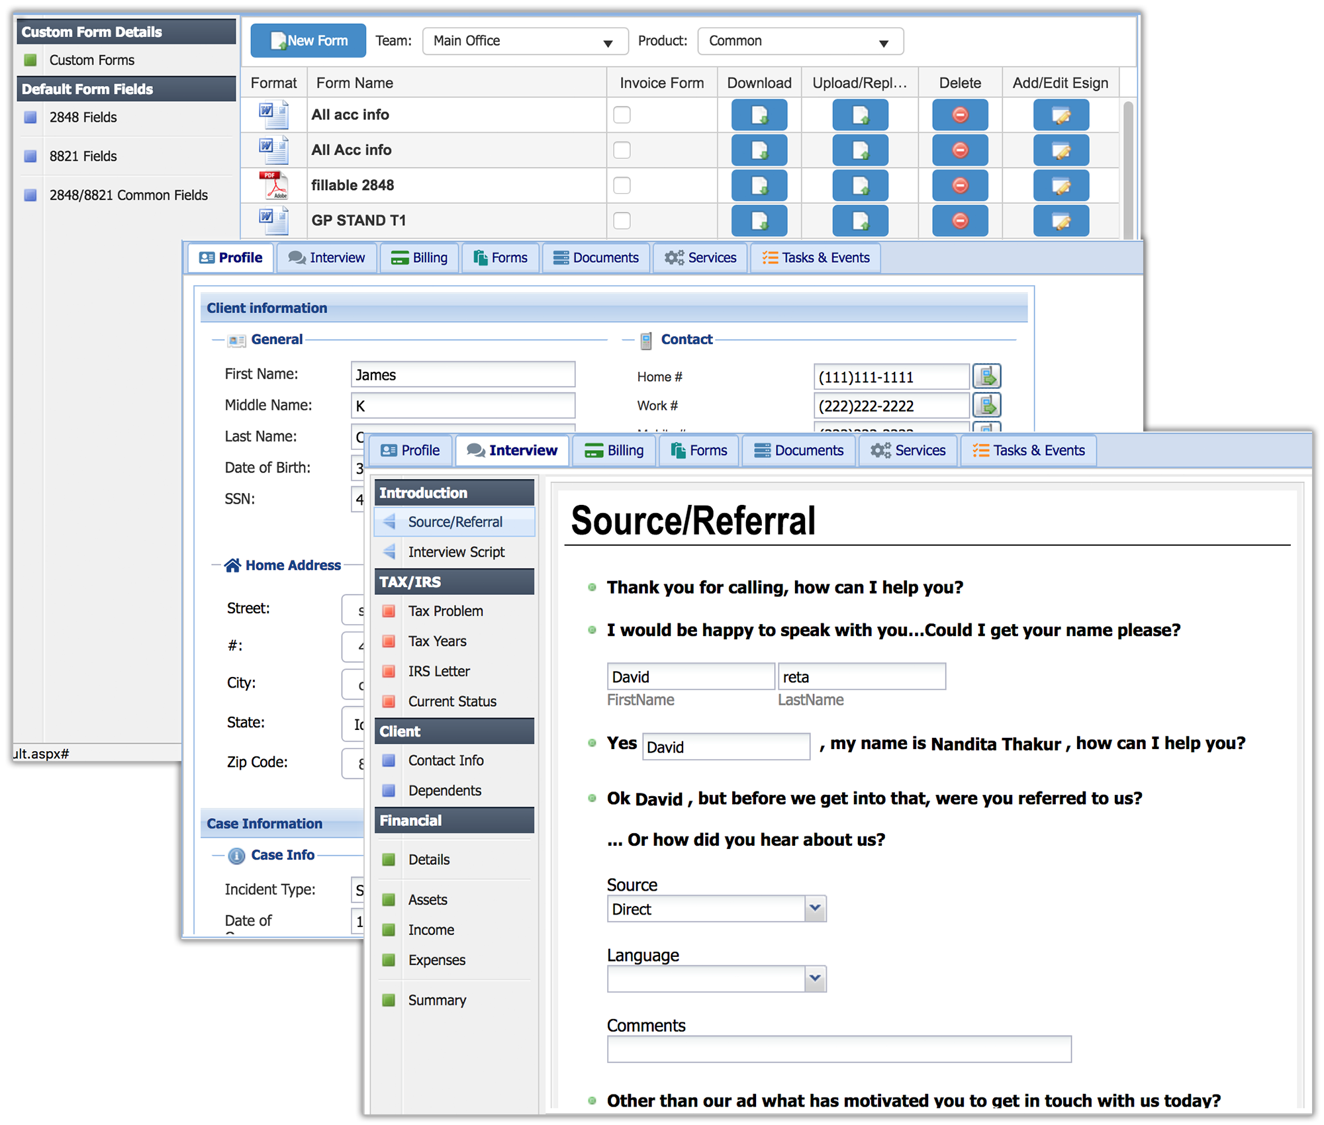Screen dimensions: 1324x1125
Task: Open the empty Language dropdown
Action: [x=815, y=979]
